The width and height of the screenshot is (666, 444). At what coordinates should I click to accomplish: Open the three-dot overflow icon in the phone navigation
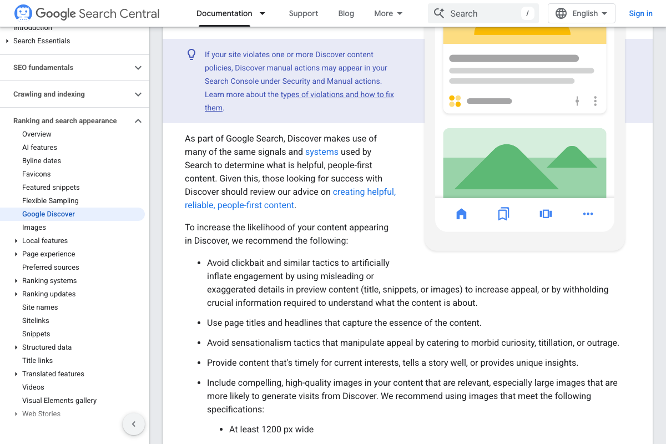point(588,214)
